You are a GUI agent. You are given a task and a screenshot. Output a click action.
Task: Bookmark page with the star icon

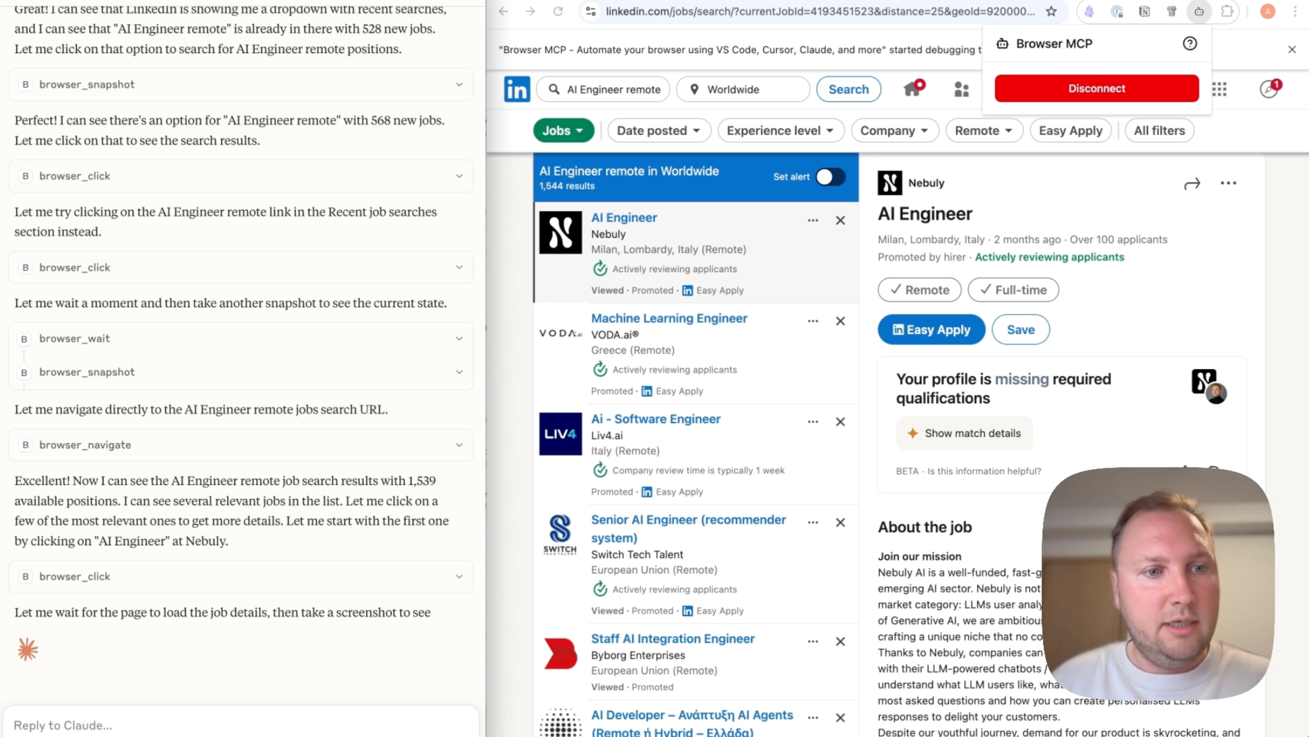(1051, 11)
